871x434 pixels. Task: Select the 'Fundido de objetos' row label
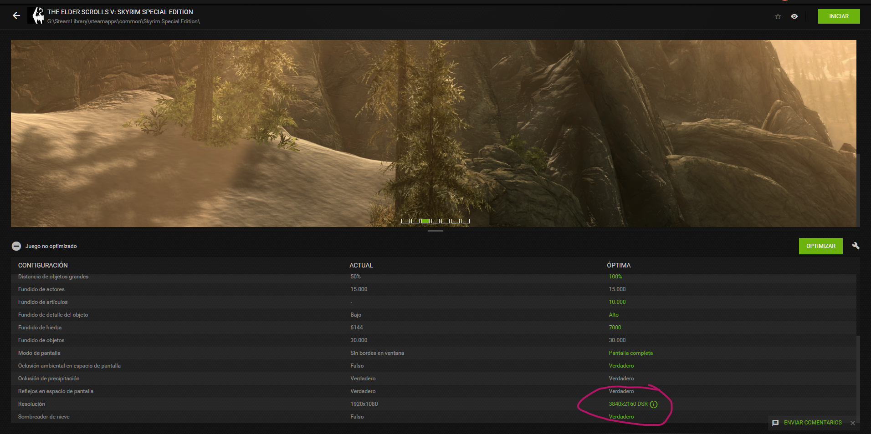click(41, 340)
